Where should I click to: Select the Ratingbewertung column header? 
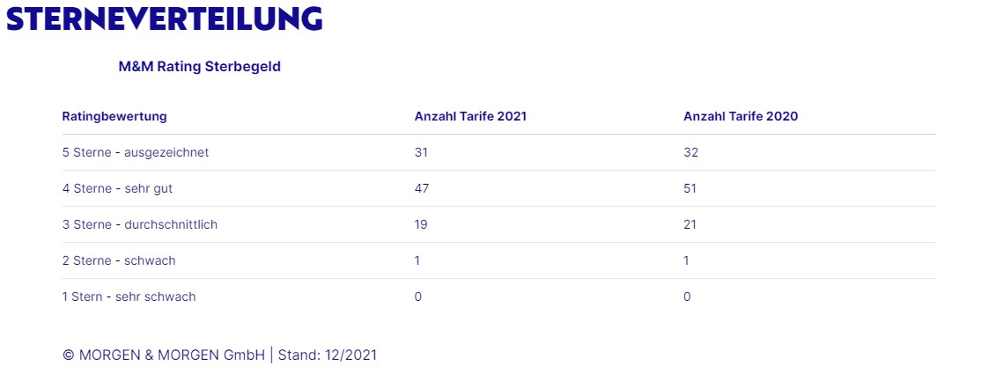click(114, 116)
